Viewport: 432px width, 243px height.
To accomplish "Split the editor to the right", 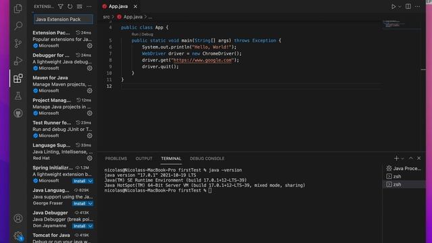I will click(408, 6).
